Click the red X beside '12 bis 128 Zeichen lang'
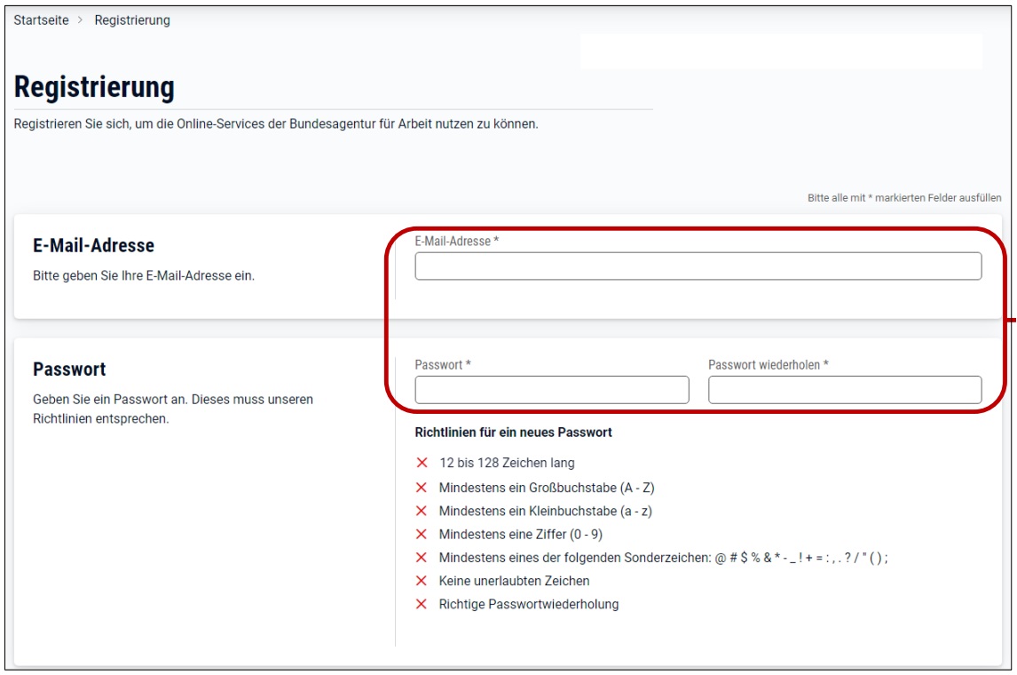Screen dimensions: 1017x675 click(x=422, y=463)
